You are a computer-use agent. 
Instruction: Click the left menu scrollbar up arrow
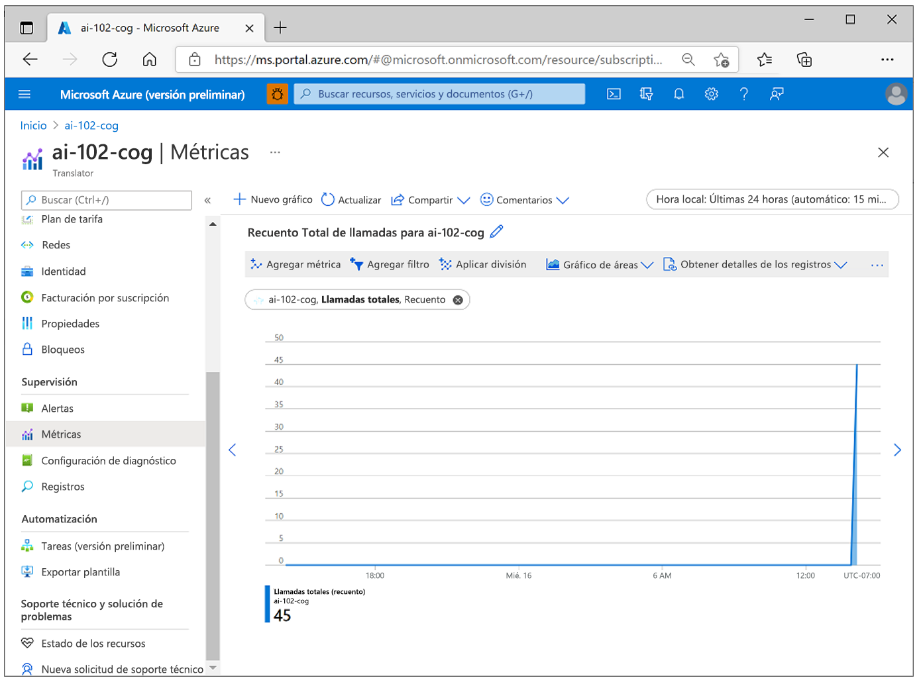click(x=213, y=224)
